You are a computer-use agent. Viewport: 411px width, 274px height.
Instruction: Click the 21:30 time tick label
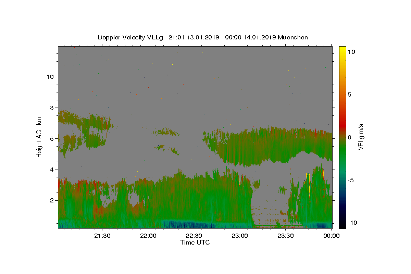click(102, 236)
